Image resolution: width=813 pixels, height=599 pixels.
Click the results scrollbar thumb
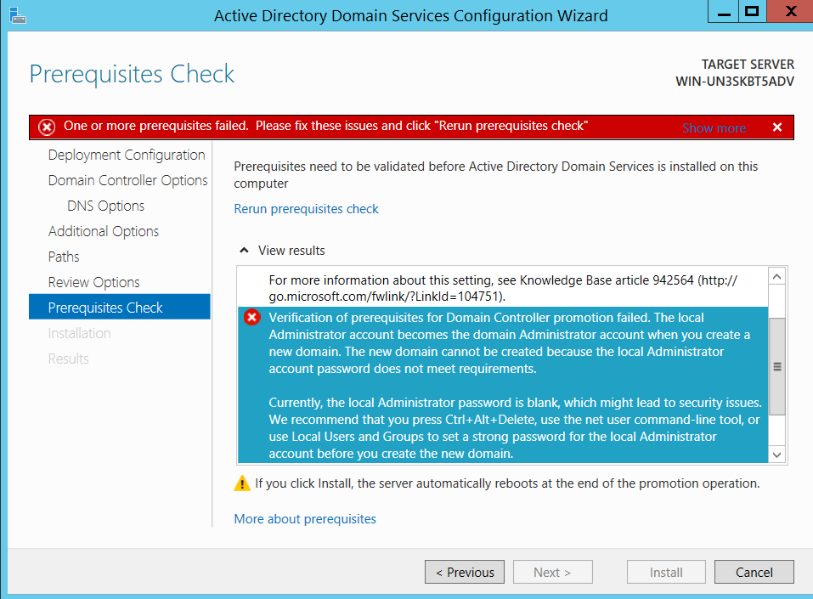pyautogui.click(x=776, y=367)
